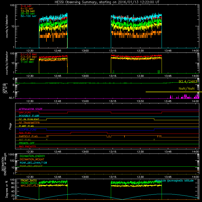Click the yellow horizontal line in the GOES panel
The height and width of the screenshot is (202, 202).
point(174,92)
